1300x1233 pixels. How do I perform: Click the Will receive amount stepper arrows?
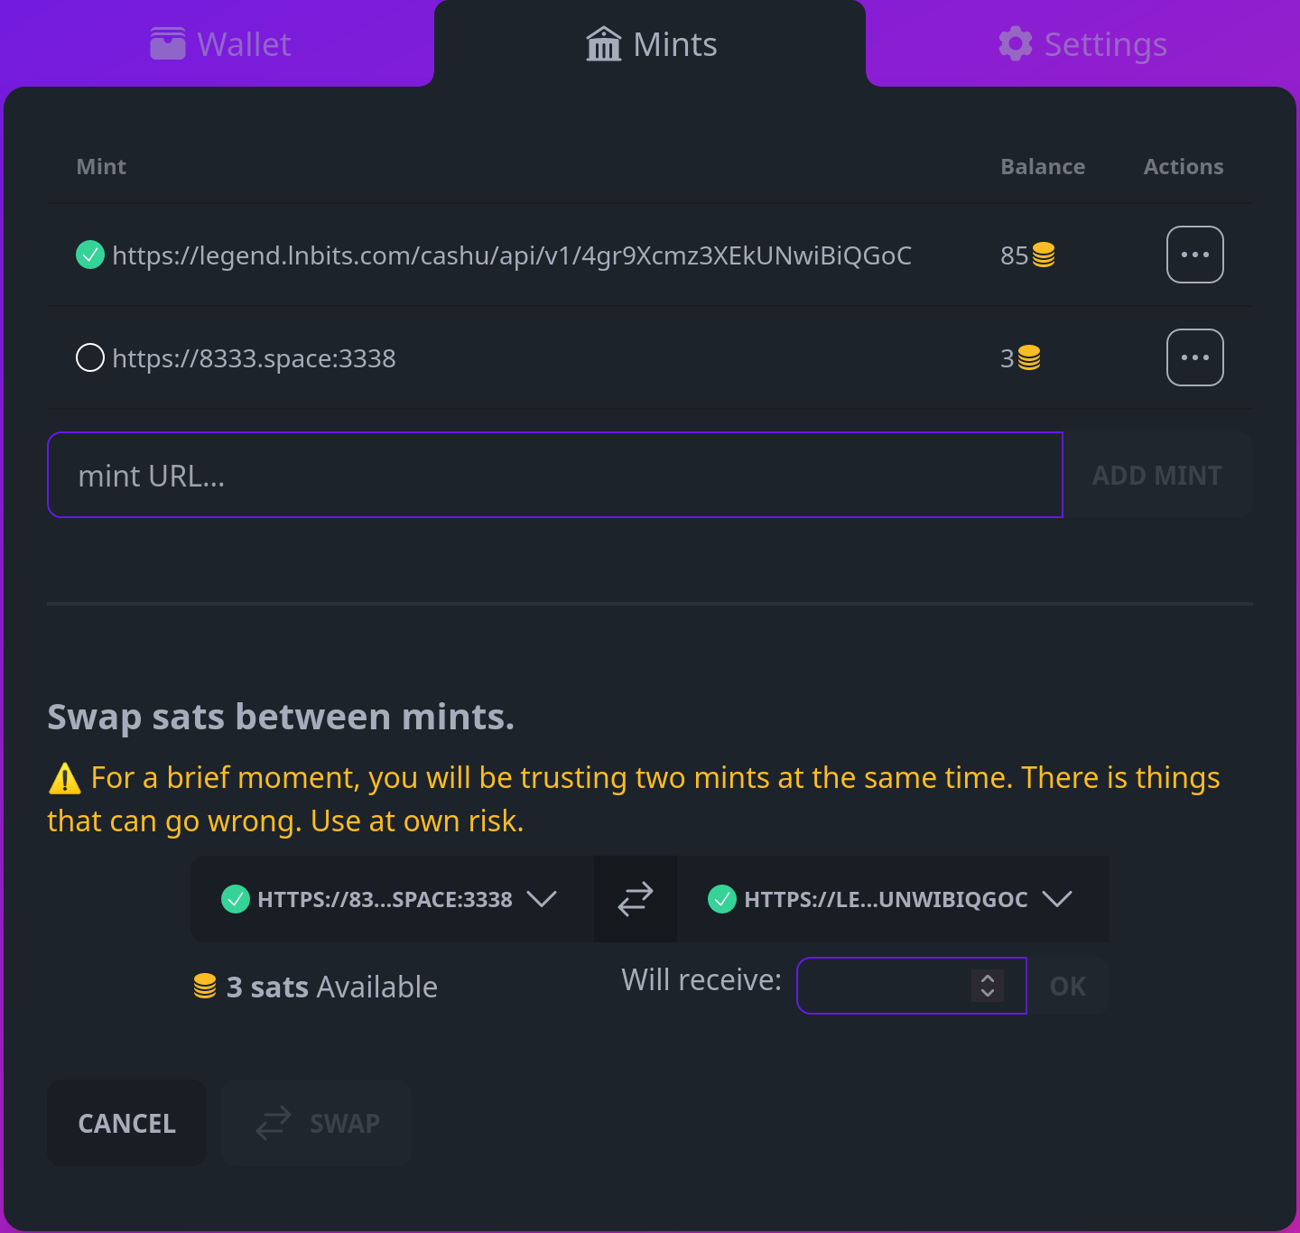(987, 985)
